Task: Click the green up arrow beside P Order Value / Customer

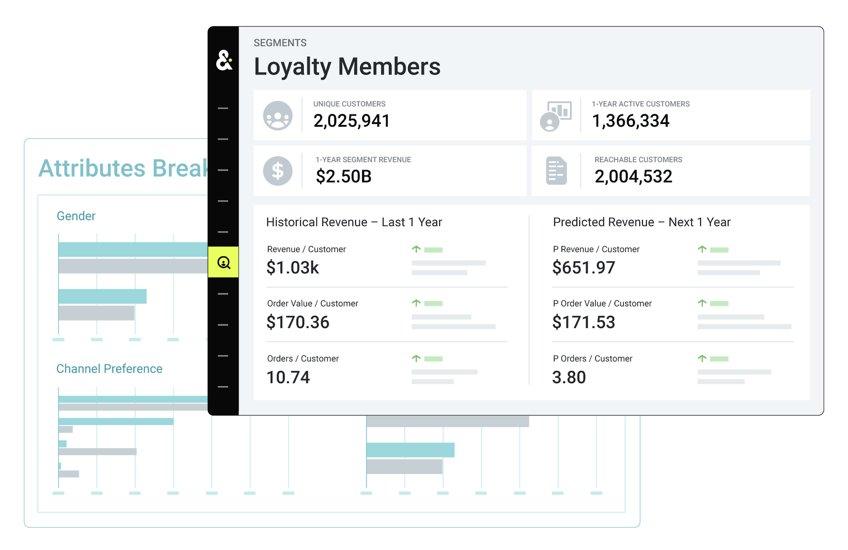Action: 702,303
